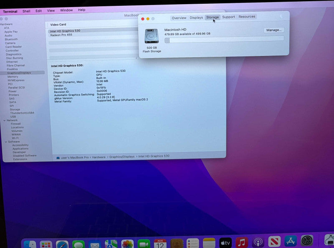Switch to the Support tab

click(228, 17)
